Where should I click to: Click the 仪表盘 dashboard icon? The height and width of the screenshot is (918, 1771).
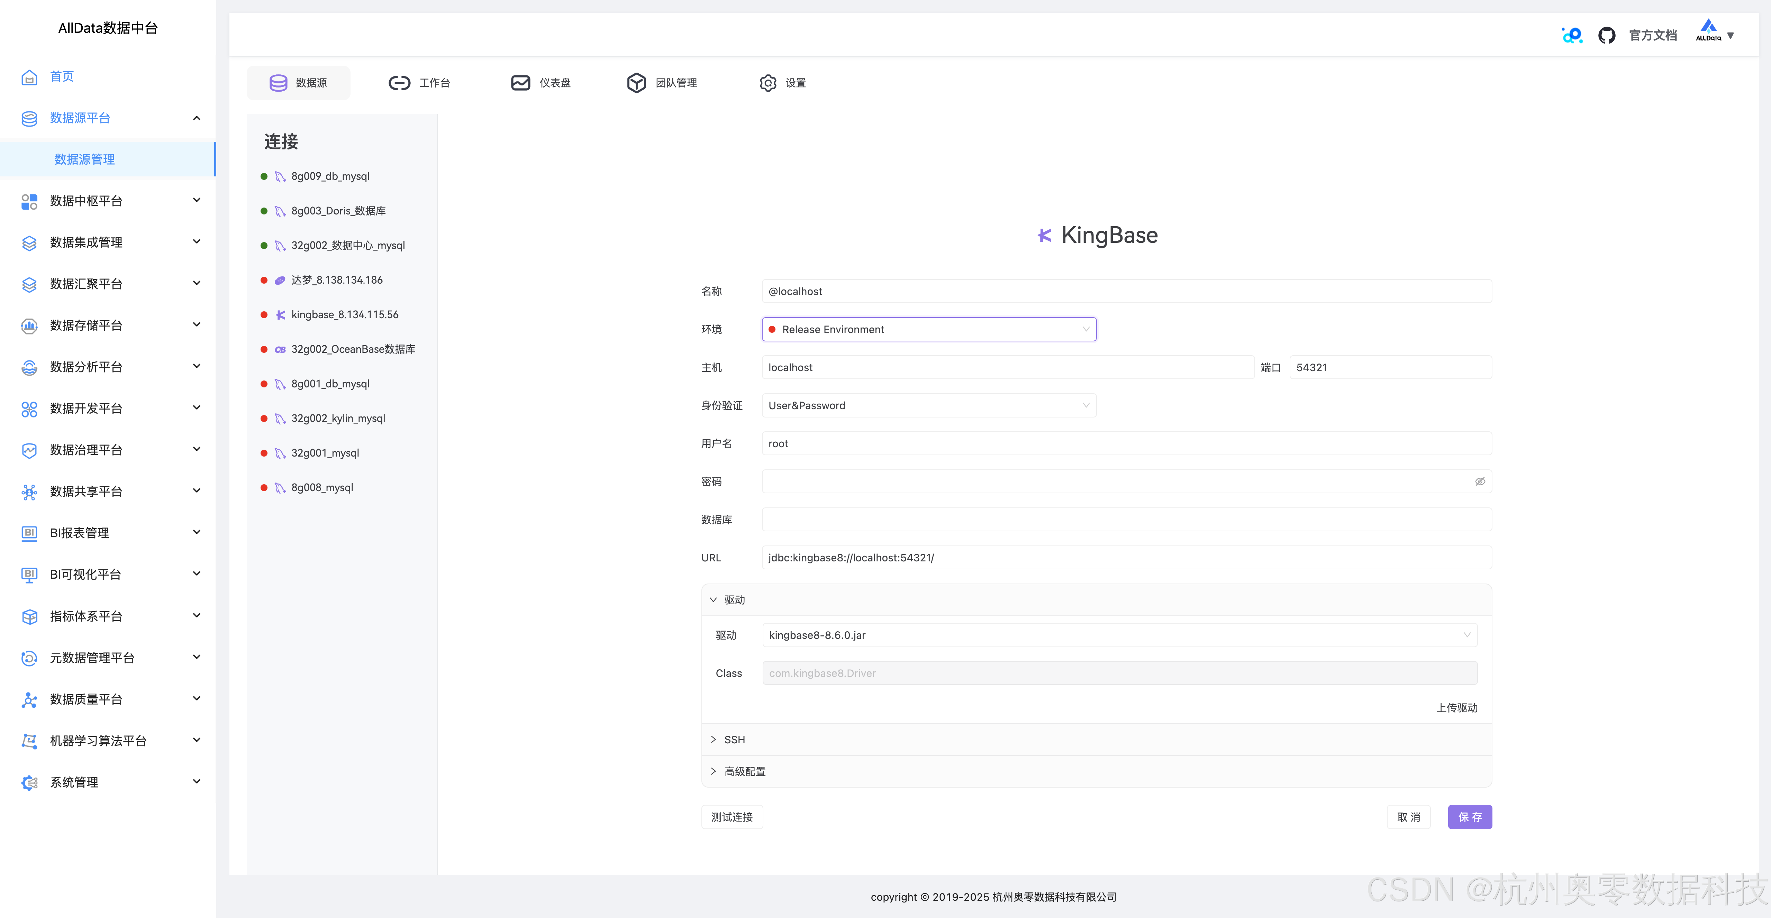[x=520, y=83]
